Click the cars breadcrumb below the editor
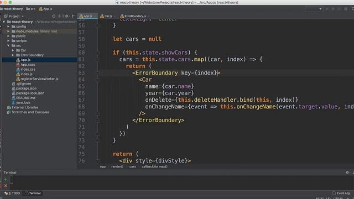Image resolution: width=354 pixels, height=199 pixels. [x=133, y=167]
